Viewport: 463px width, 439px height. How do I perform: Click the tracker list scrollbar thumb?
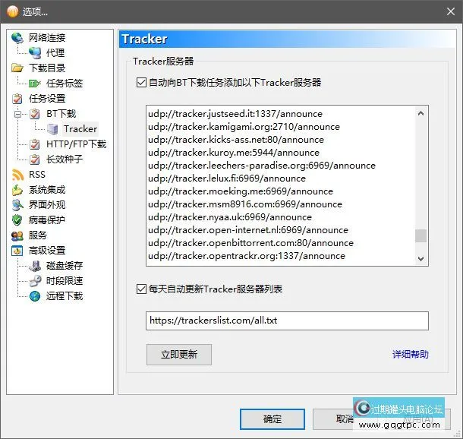click(421, 235)
